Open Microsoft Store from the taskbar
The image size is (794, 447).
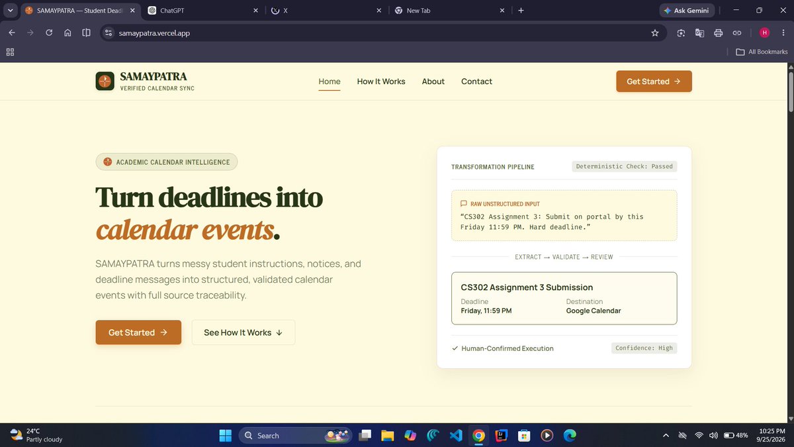click(524, 435)
